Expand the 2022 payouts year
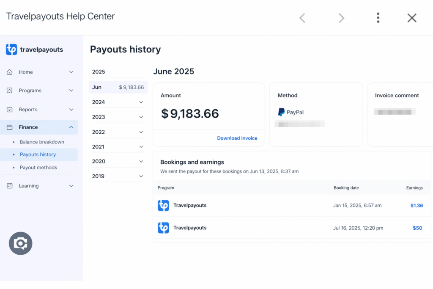Image resolution: width=433 pixels, height=289 pixels. tap(141, 132)
